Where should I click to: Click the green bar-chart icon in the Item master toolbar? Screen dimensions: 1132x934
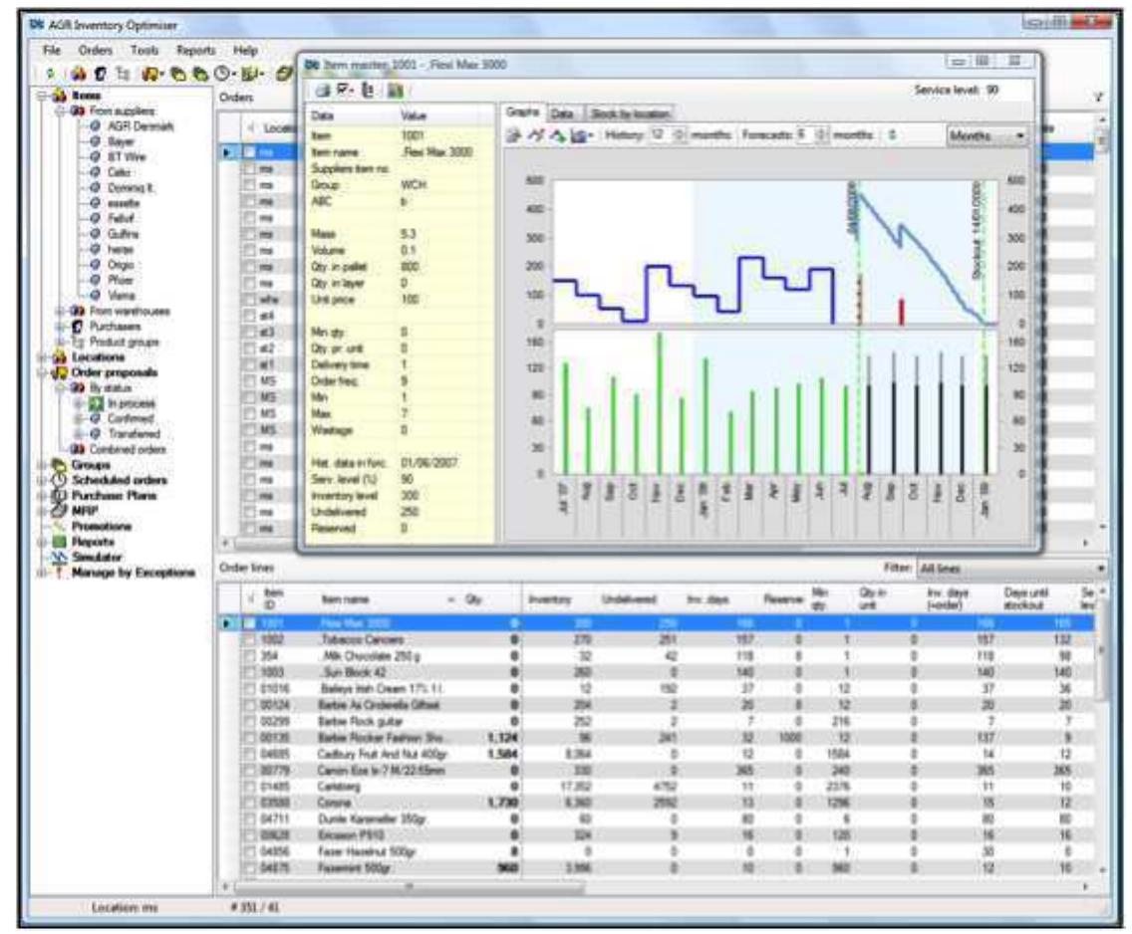395,91
